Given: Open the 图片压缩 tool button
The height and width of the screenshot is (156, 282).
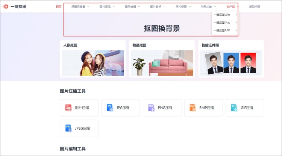Looking at the screenshot, I should pyautogui.click(x=79, y=108).
